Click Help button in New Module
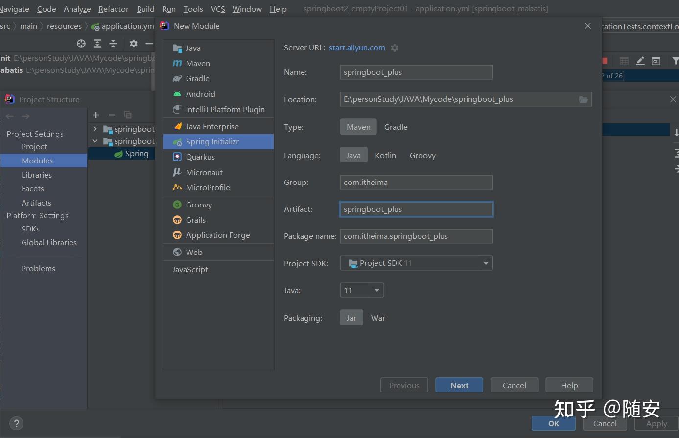This screenshot has height=438, width=679. (569, 385)
